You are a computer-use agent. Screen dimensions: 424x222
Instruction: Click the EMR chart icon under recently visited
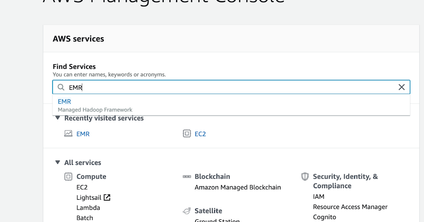click(68, 134)
